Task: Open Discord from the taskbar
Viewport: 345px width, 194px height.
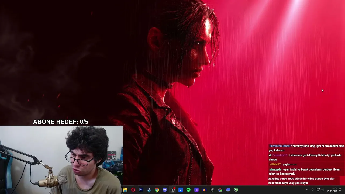Action: coord(165,190)
